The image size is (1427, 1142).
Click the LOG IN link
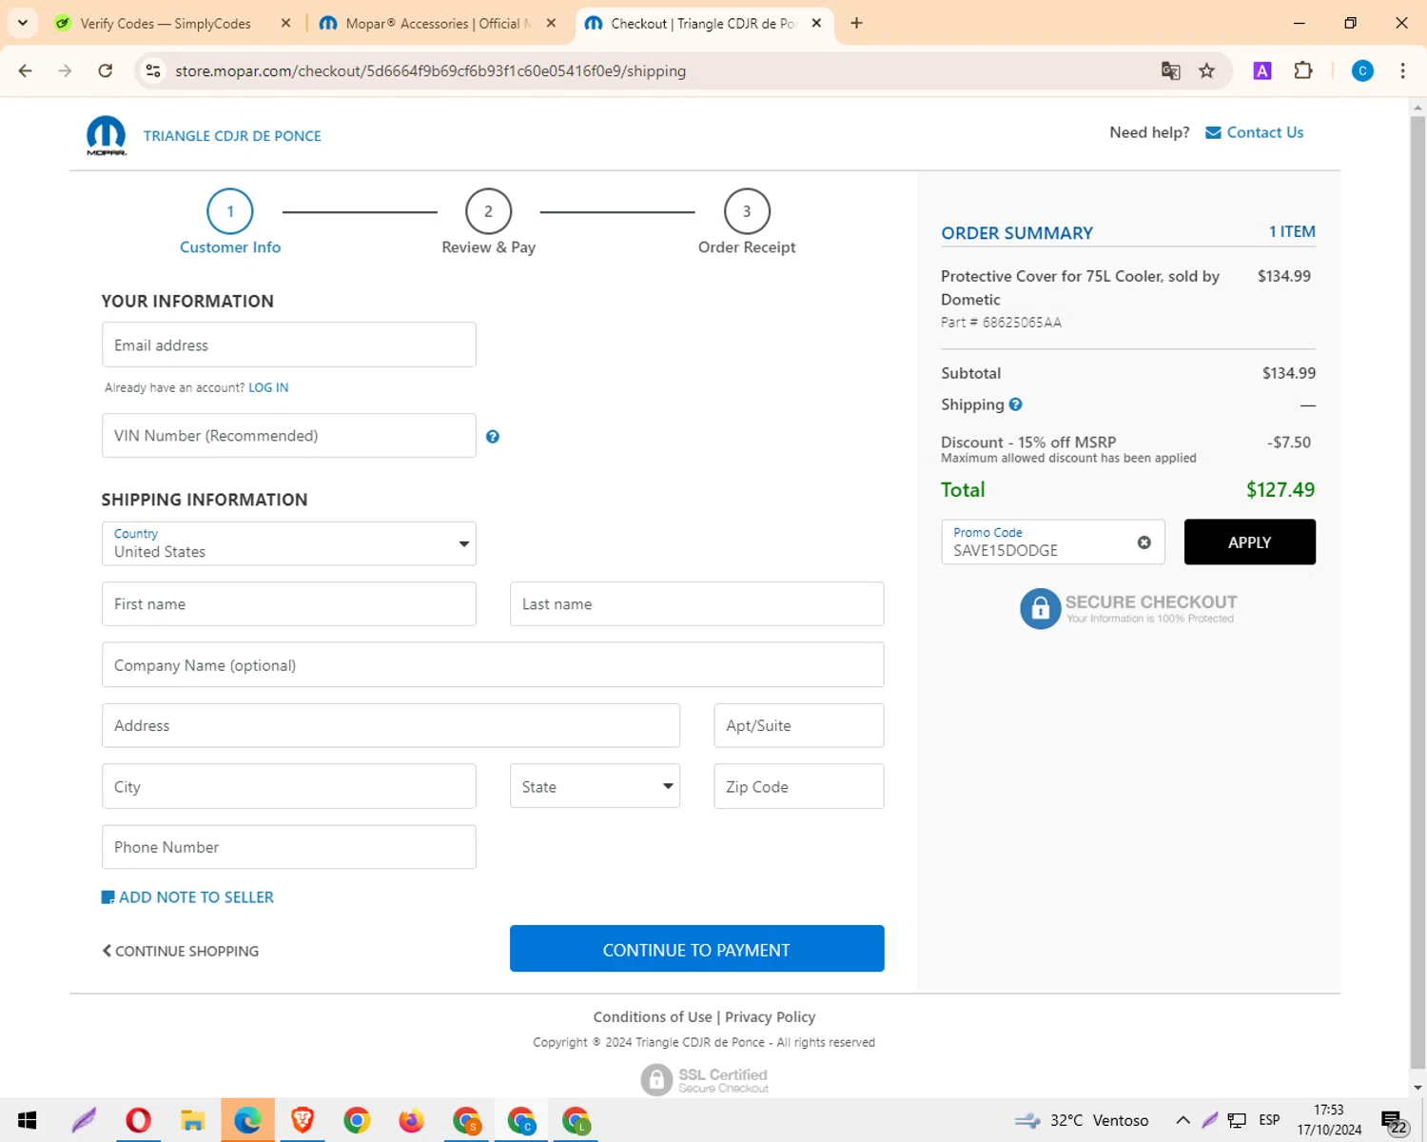coord(268,387)
